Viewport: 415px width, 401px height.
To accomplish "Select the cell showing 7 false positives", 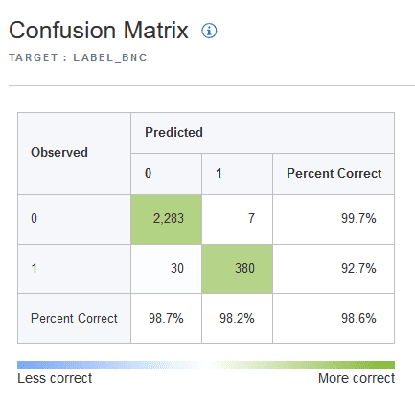I will click(x=237, y=219).
